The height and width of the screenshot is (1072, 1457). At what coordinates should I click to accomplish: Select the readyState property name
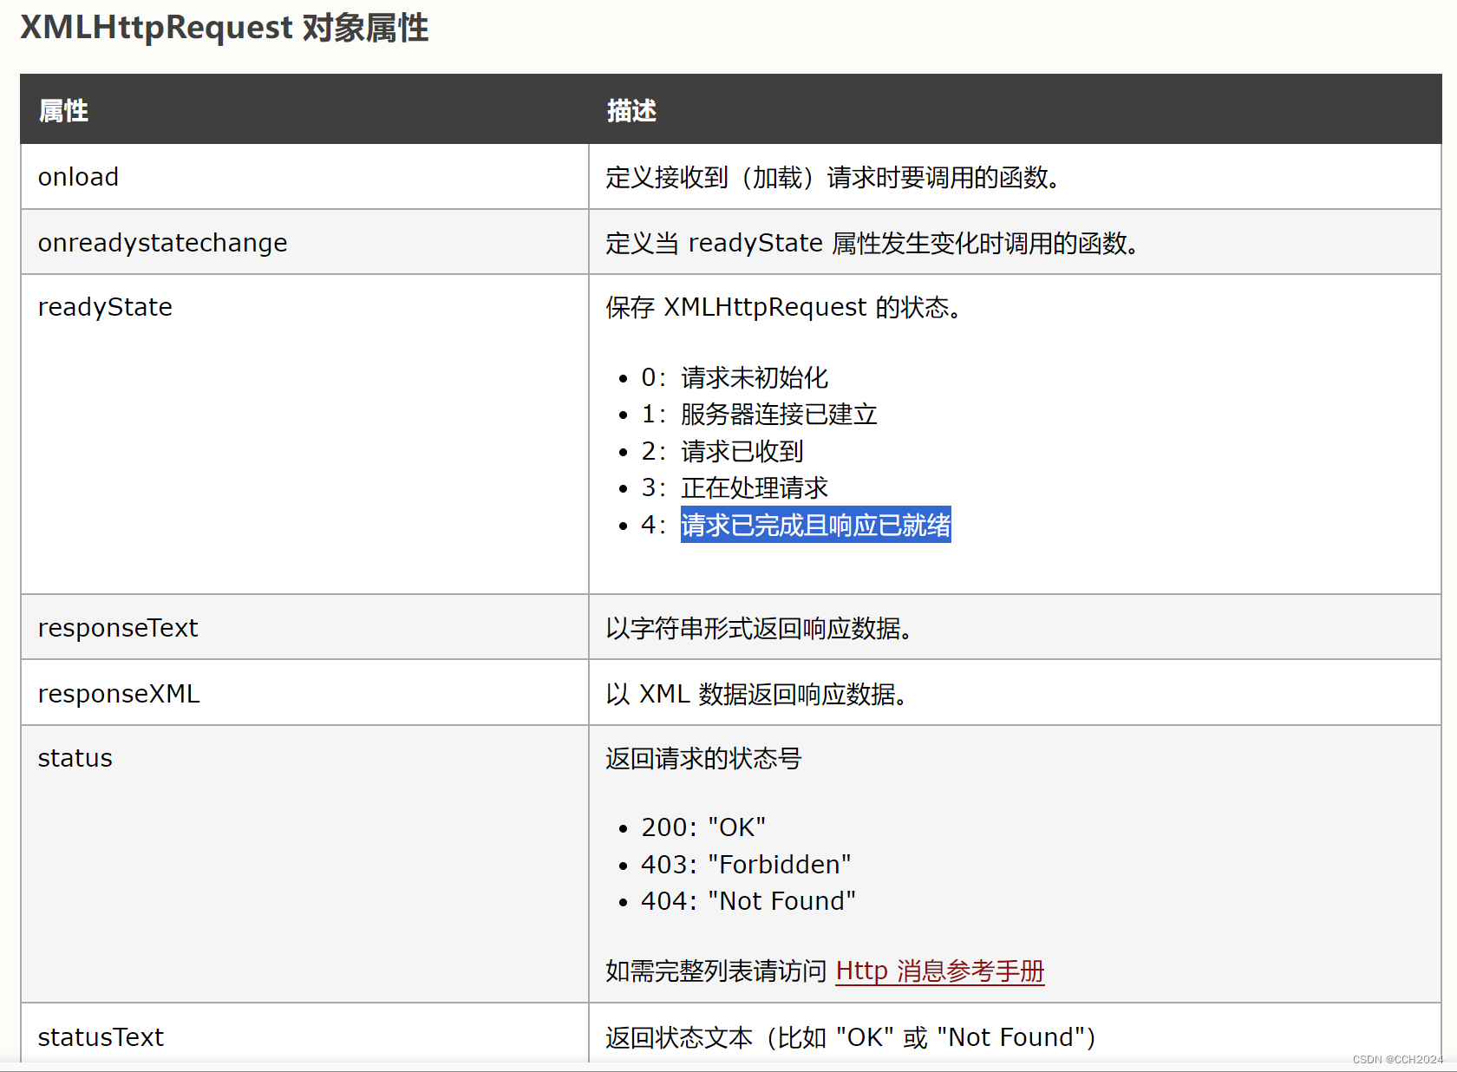click(104, 307)
